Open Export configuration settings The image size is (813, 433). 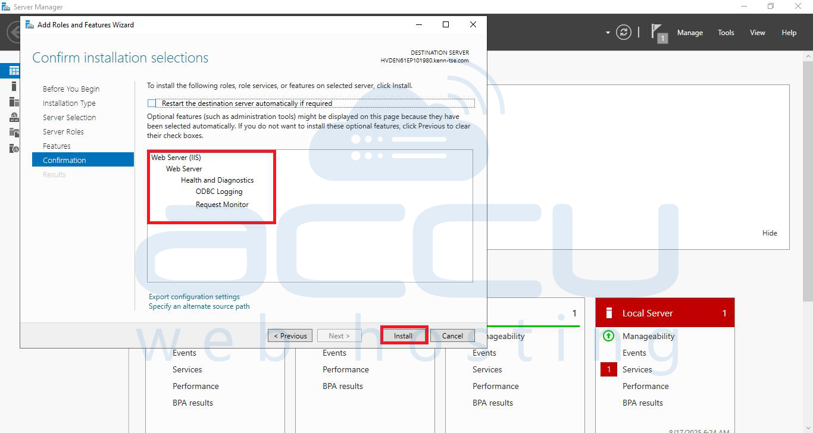(x=194, y=296)
